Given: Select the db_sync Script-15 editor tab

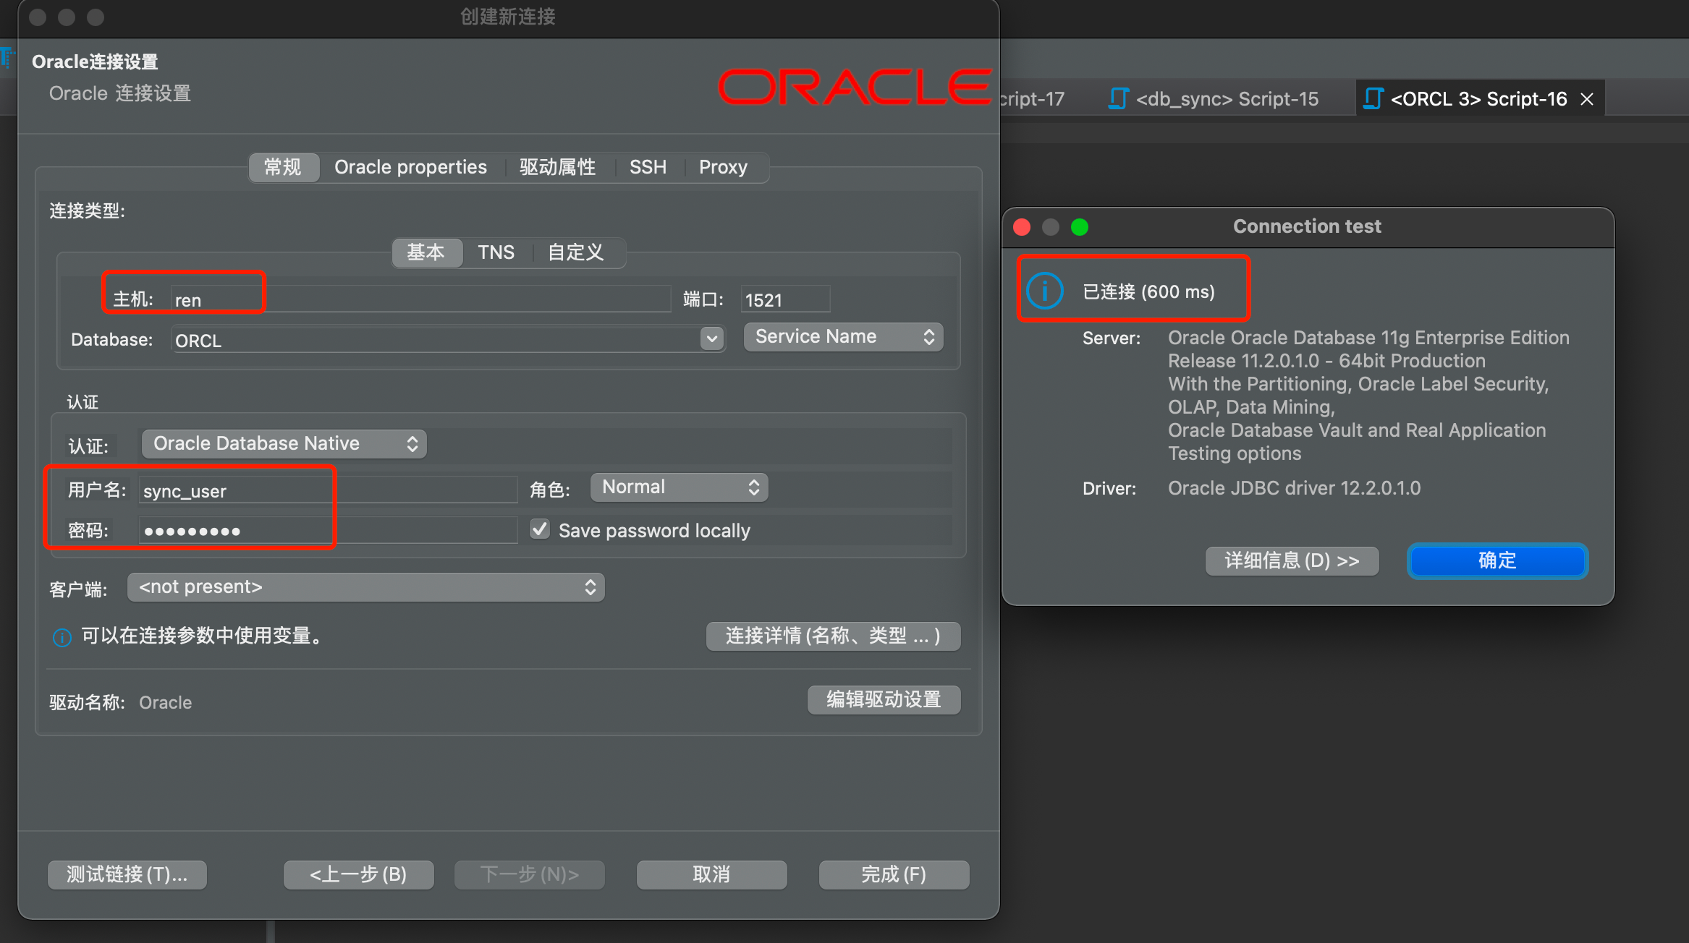Looking at the screenshot, I should 1214,99.
